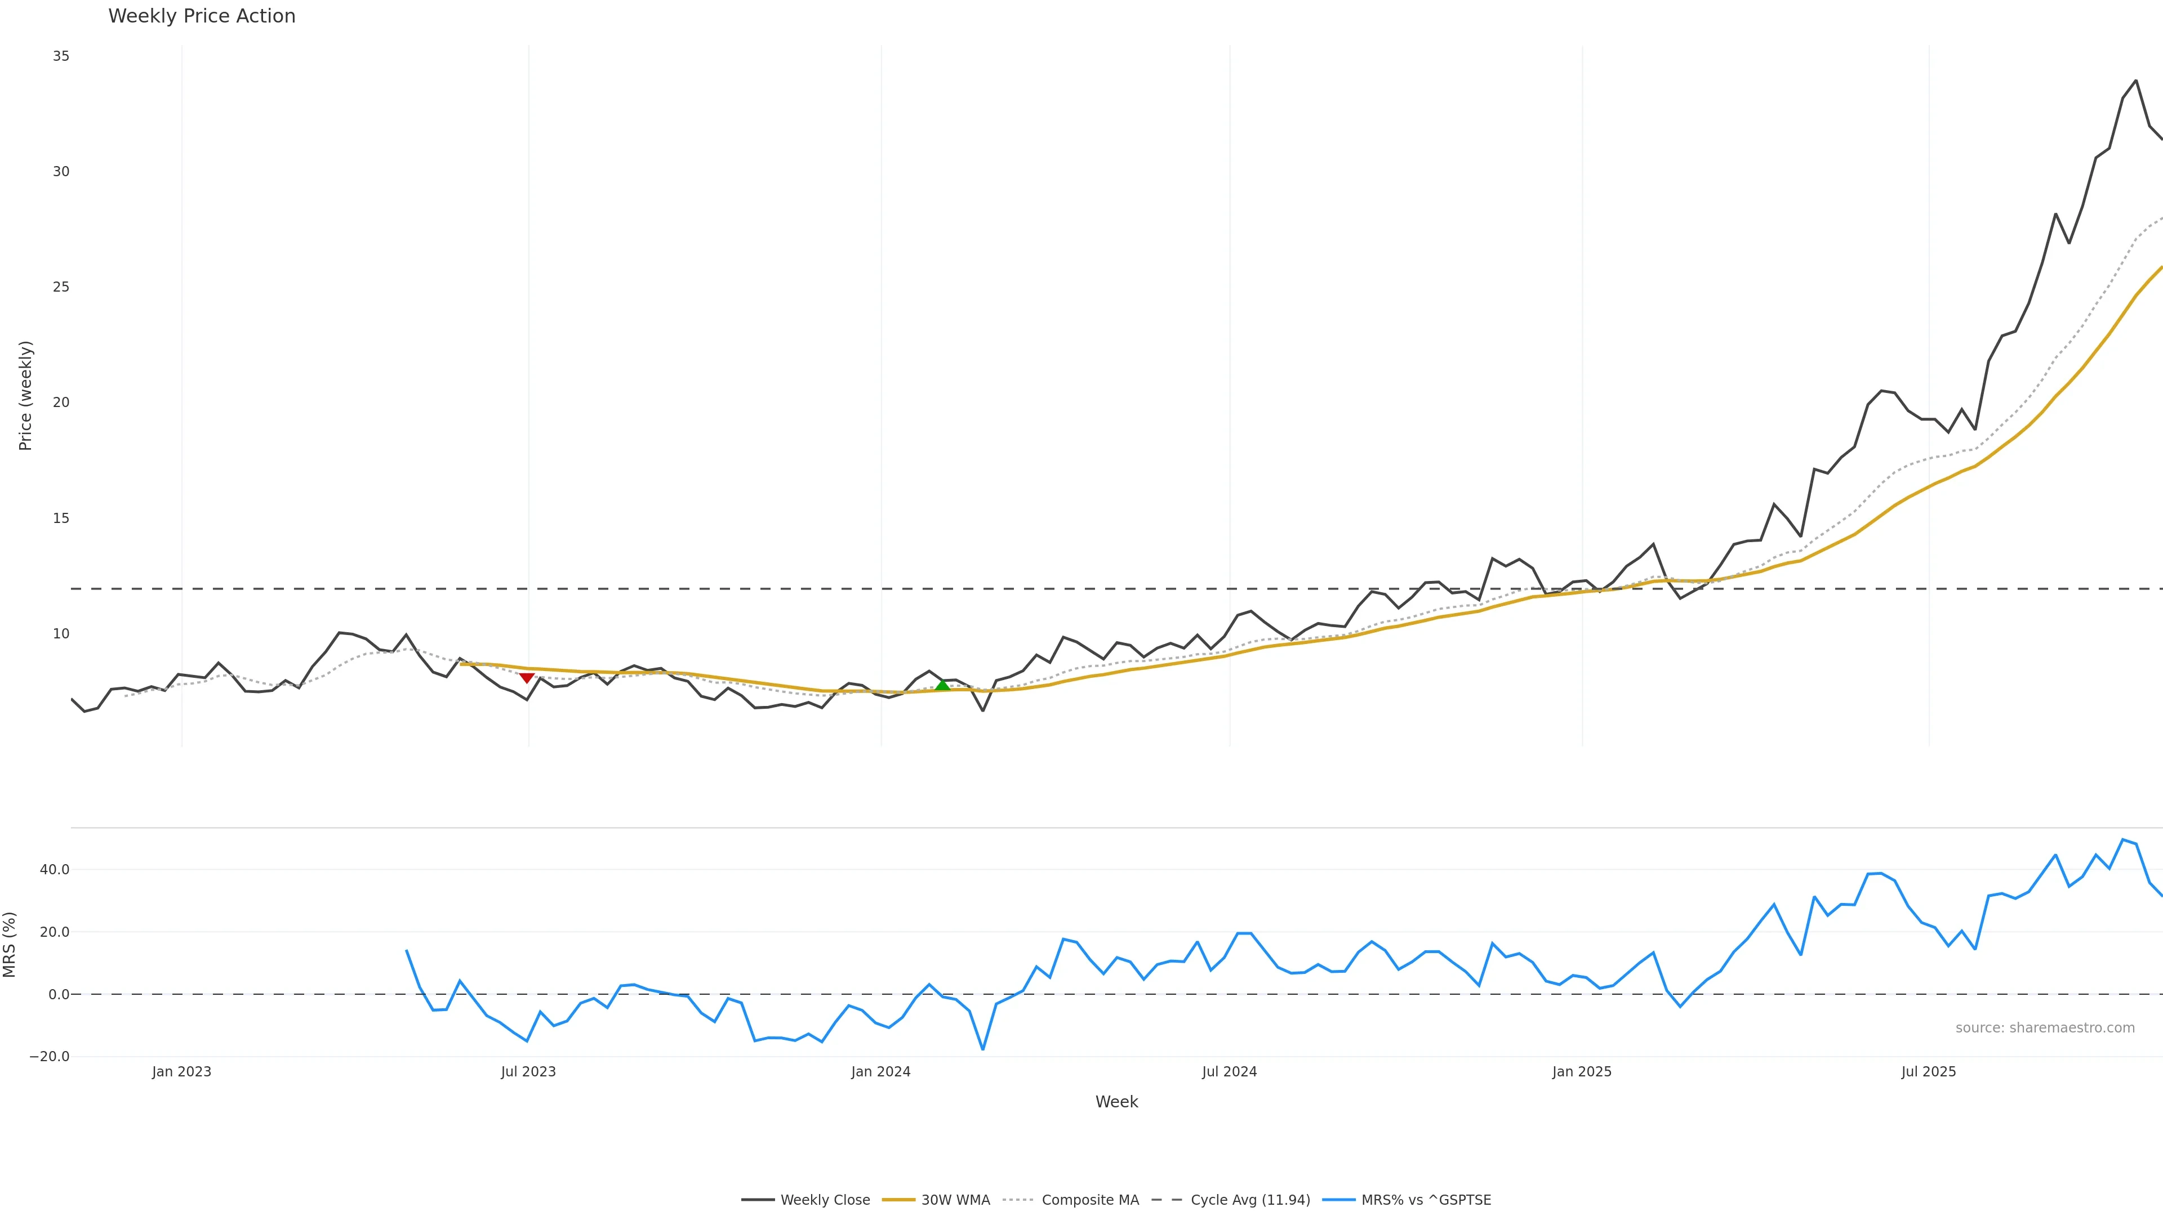
Task: Toggle the Weekly Close series label
Action: [x=825, y=1200]
